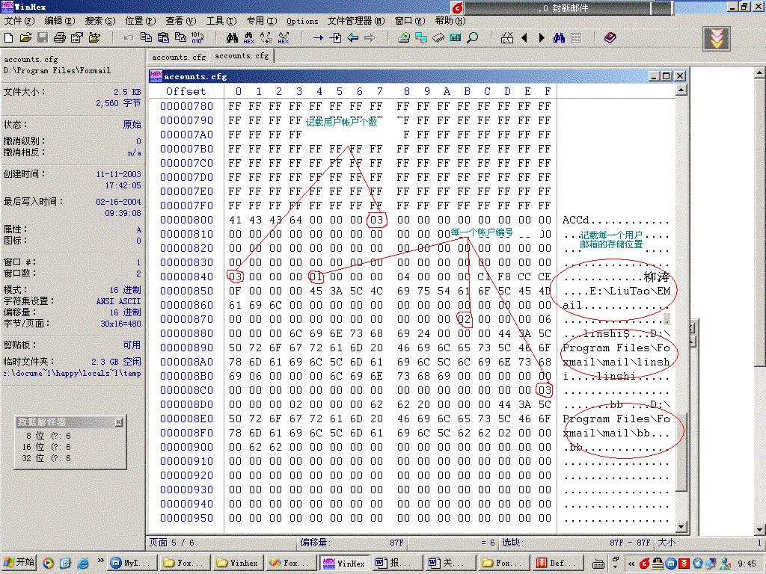Open the 工具(T) menu
Screen dimensions: 766x574
pos(221,21)
